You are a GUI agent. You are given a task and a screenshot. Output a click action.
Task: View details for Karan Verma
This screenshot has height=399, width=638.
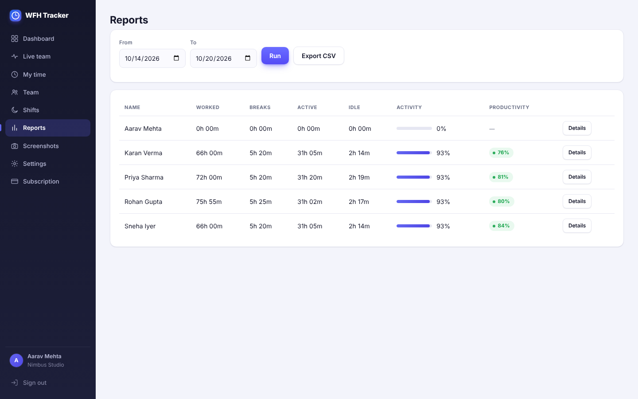pos(577,153)
